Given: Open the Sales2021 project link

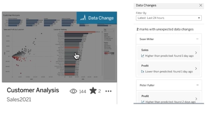Looking at the screenshot, I should point(19,100).
